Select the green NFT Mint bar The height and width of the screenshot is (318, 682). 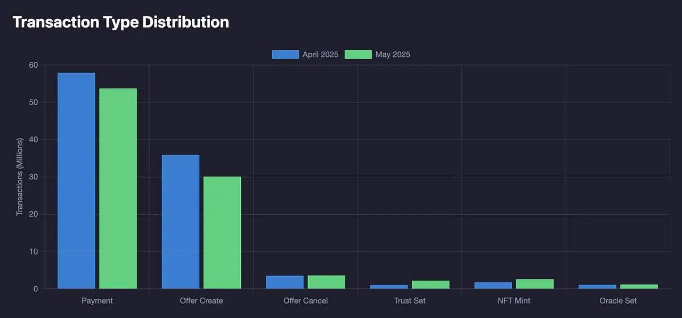click(x=534, y=284)
